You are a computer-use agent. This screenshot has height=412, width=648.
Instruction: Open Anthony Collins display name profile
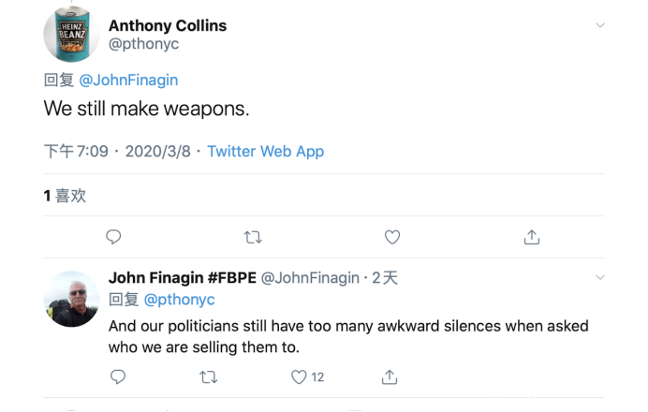pos(168,25)
